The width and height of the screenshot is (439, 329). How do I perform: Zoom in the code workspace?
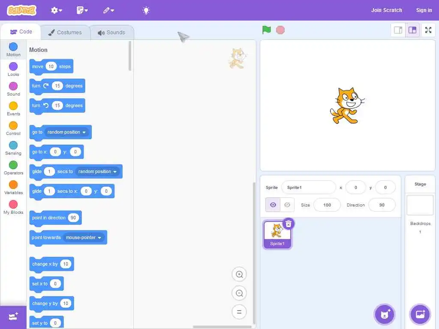tap(239, 275)
